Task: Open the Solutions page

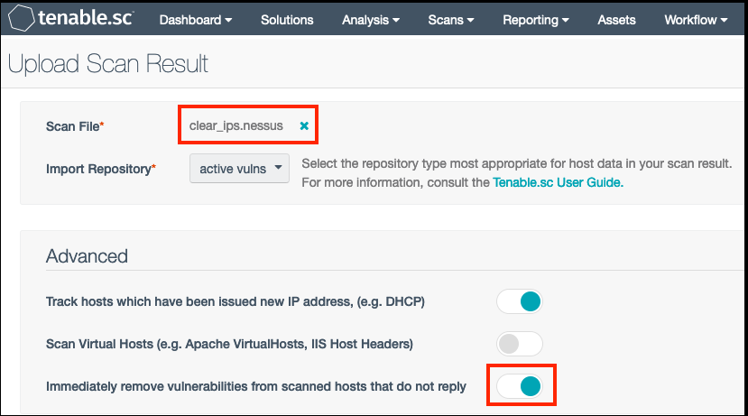Action: tap(287, 20)
